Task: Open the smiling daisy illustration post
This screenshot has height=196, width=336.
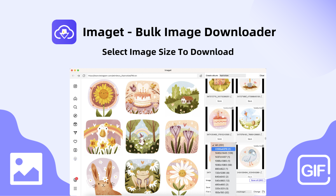Action: (182, 176)
